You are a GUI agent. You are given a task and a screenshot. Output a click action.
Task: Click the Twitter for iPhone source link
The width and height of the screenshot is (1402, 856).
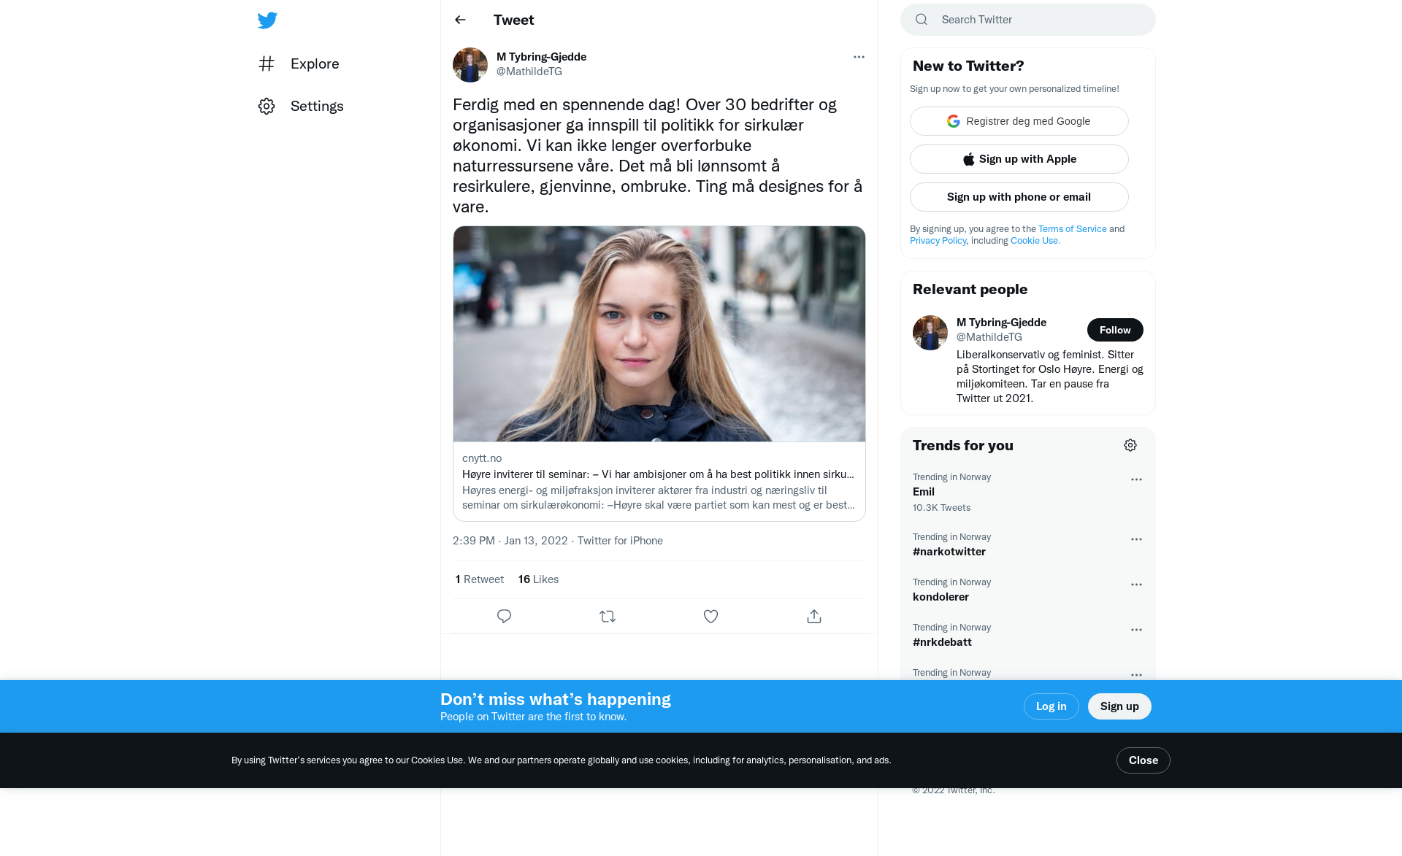point(620,540)
